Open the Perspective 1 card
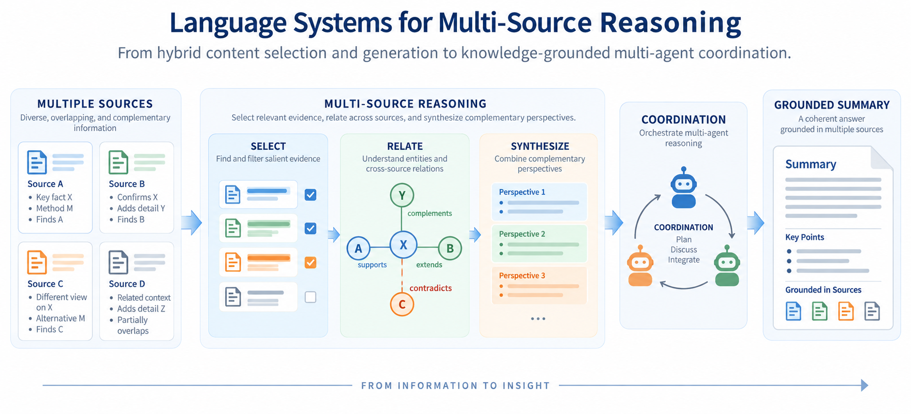911x414 pixels. point(539,202)
